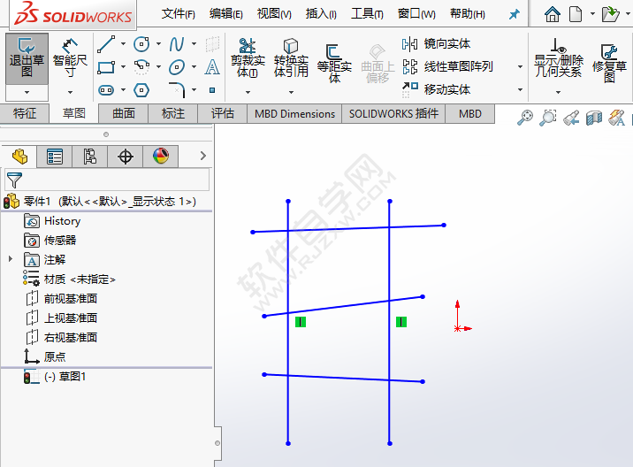Click the Exit Sketch (退出草图) button
Viewport: 633px width, 467px height.
(x=27, y=59)
